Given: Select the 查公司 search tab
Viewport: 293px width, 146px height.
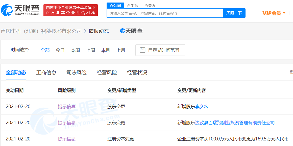Looking at the screenshot, I should (115, 5).
